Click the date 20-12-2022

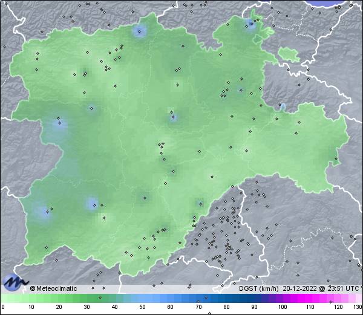(x=300, y=288)
